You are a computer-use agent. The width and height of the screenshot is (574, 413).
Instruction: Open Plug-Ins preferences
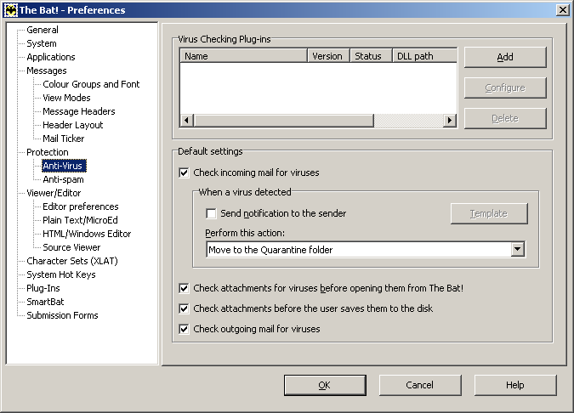[43, 288]
